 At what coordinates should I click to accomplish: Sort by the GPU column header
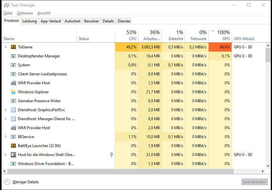(x=220, y=36)
